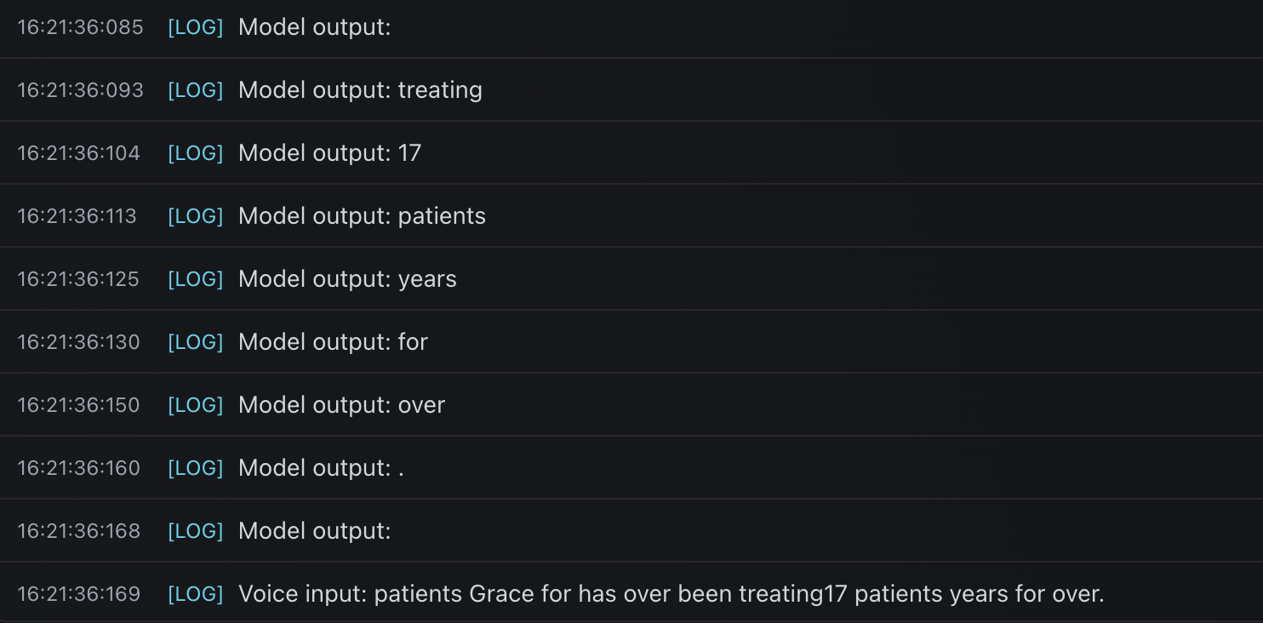Select the 'Voice input' log message

pos(671,594)
